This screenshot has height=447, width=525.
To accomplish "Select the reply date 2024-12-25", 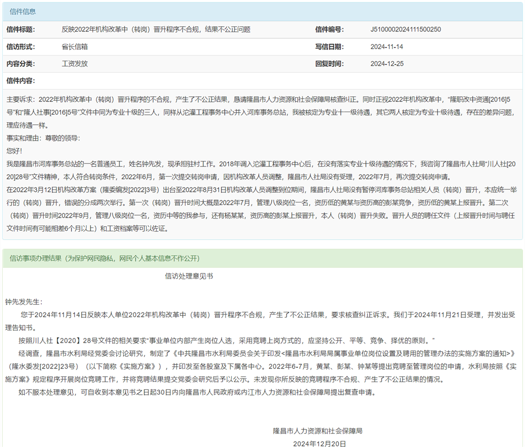I will point(387,64).
